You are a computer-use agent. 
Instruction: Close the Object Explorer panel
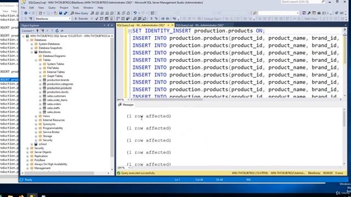[x=112, y=26]
